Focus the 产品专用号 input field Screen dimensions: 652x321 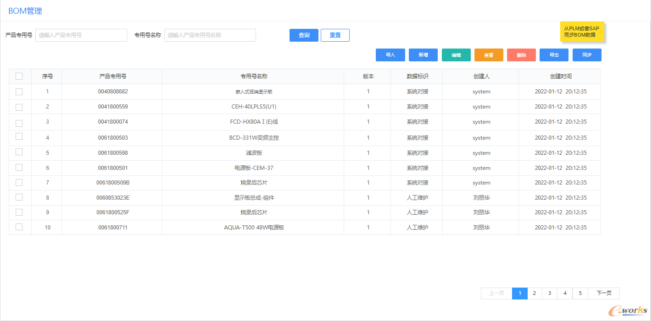click(x=81, y=35)
